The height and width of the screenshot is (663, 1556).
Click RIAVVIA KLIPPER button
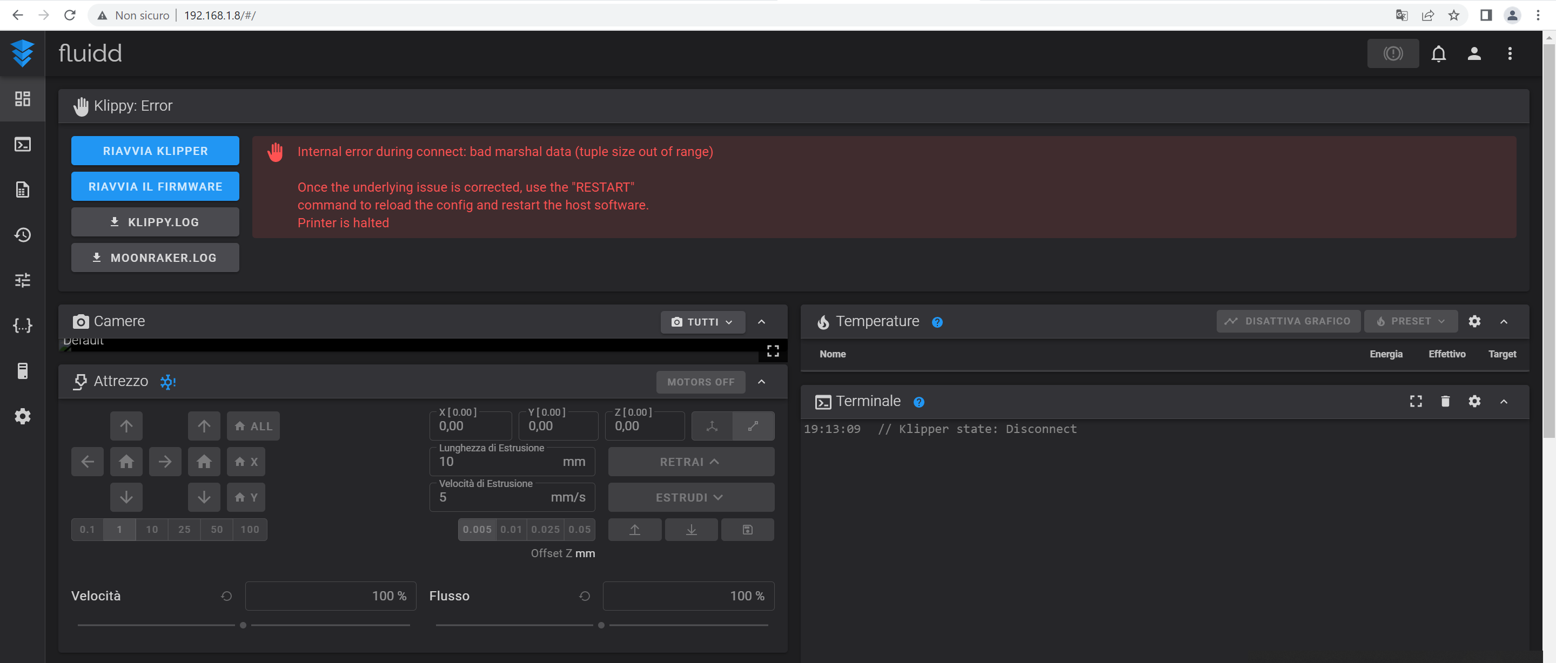point(155,151)
